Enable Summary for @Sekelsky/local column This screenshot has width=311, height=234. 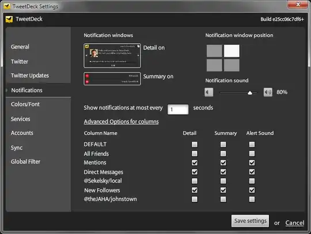click(223, 181)
